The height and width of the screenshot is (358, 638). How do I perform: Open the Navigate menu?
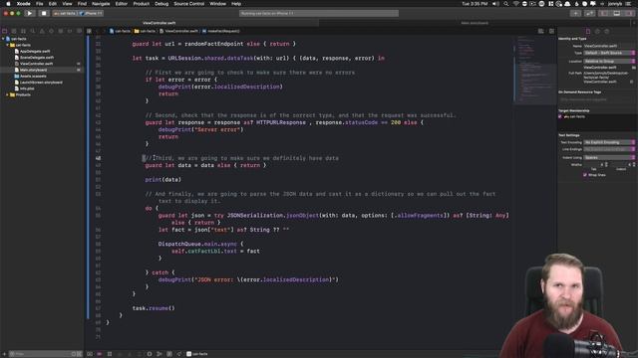[101, 4]
